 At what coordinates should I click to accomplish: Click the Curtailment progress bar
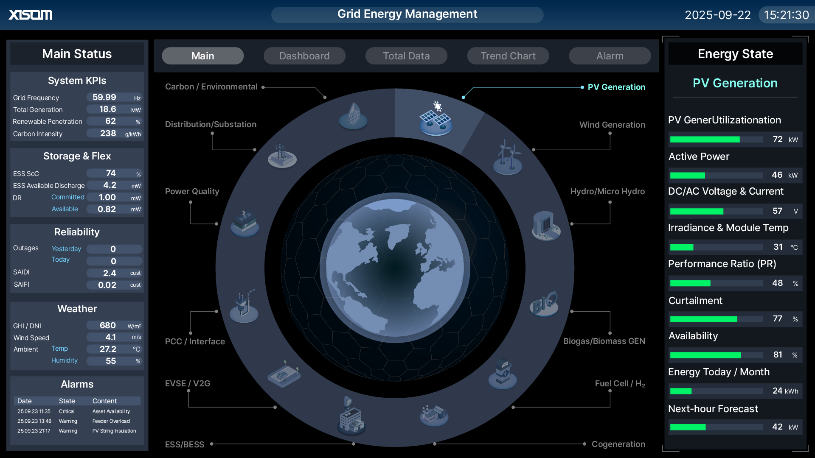coord(716,319)
